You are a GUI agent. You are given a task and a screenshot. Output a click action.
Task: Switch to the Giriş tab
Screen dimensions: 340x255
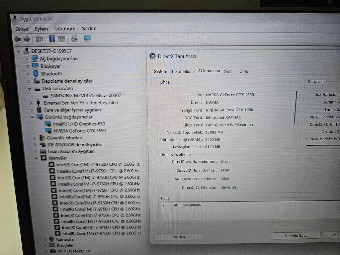(x=243, y=71)
